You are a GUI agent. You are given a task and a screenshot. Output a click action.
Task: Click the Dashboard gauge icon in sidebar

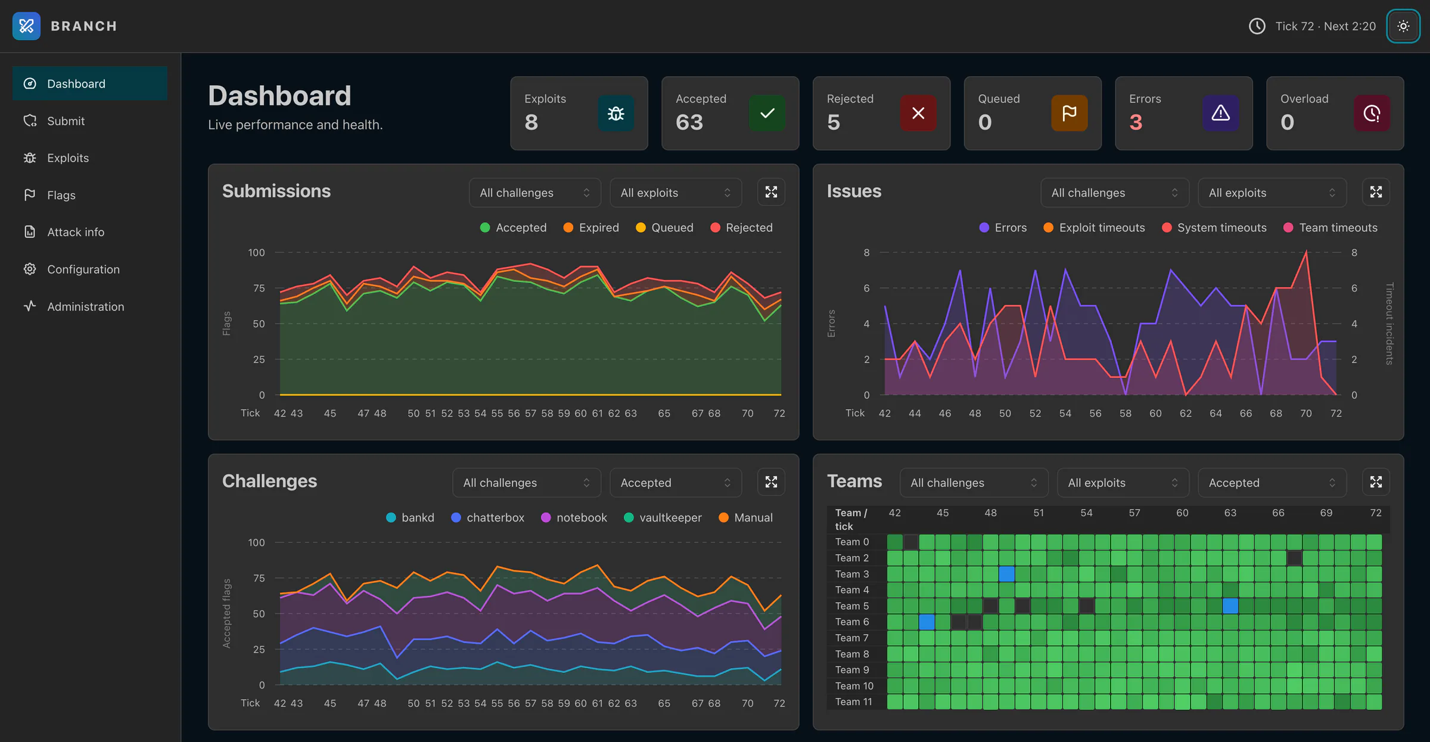[30, 83]
